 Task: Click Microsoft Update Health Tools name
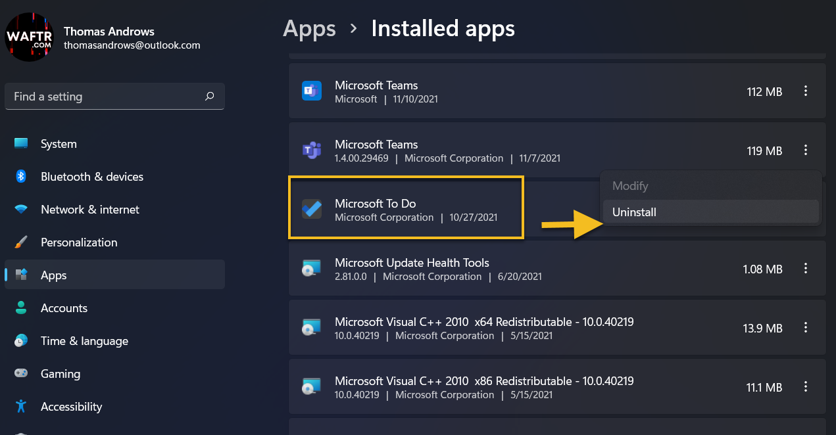[x=412, y=263]
